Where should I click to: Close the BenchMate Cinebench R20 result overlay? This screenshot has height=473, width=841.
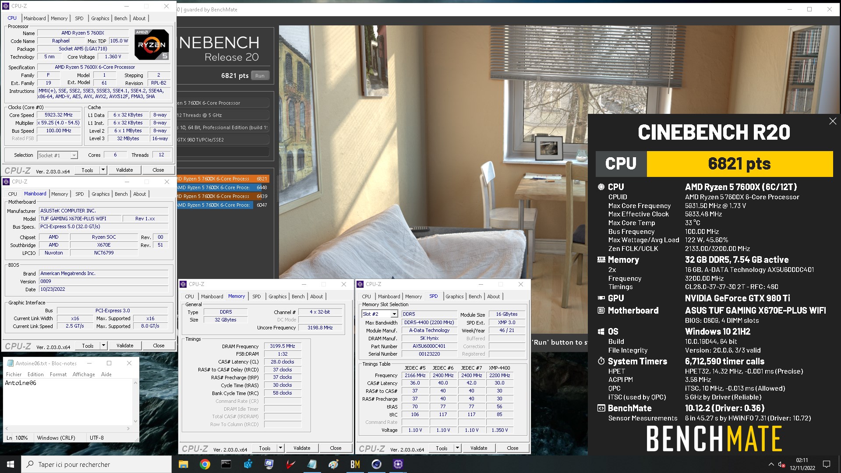[833, 121]
